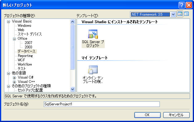The image size is (194, 122).
Task: Expand the Visual C++ node
Action: tap(14, 82)
